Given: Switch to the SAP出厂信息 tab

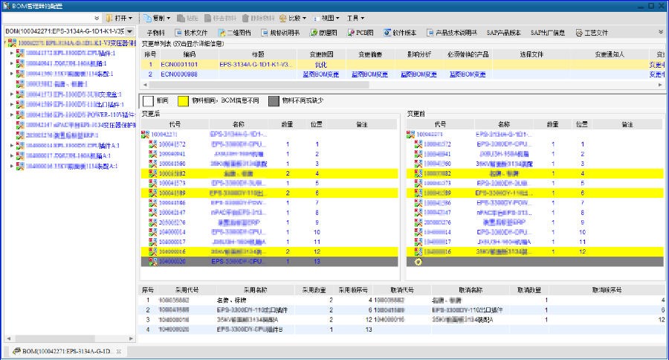Looking at the screenshot, I should (547, 33).
